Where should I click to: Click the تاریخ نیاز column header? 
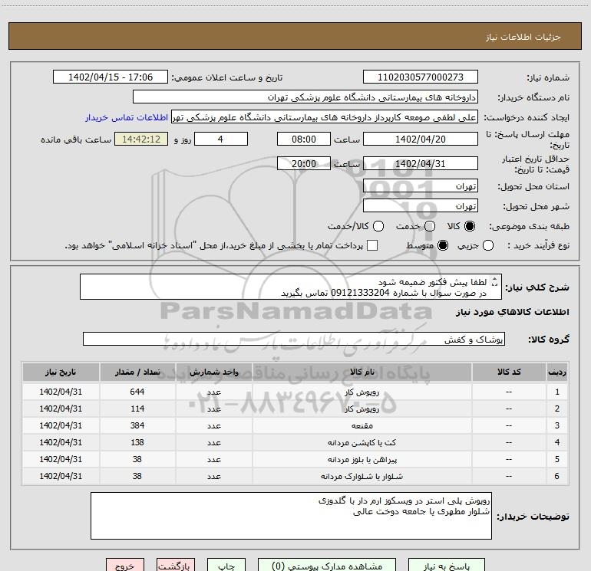pos(61,372)
